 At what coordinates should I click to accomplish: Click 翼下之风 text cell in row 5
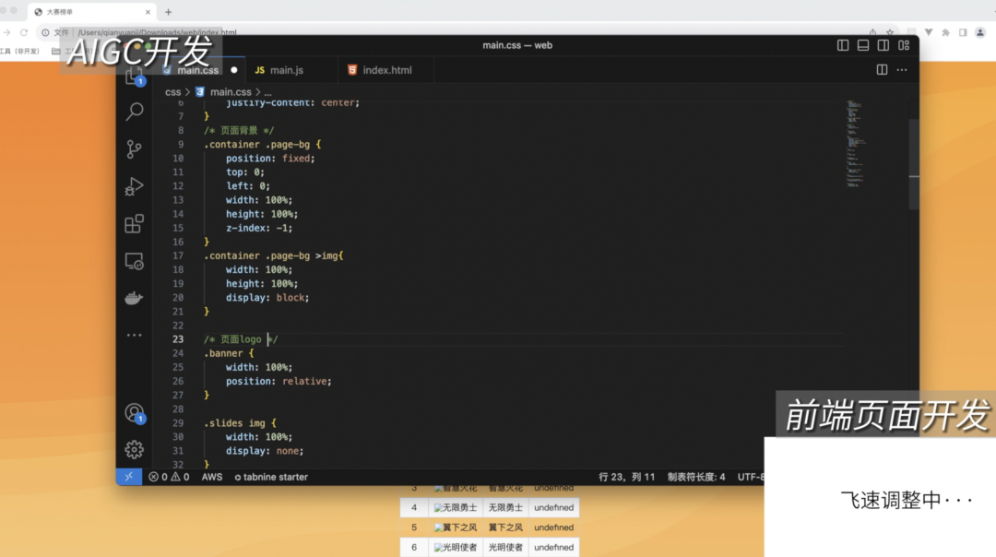click(505, 527)
